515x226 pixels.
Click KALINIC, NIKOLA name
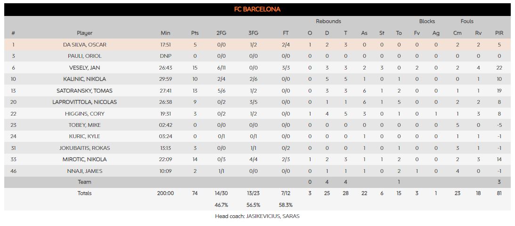(85, 79)
